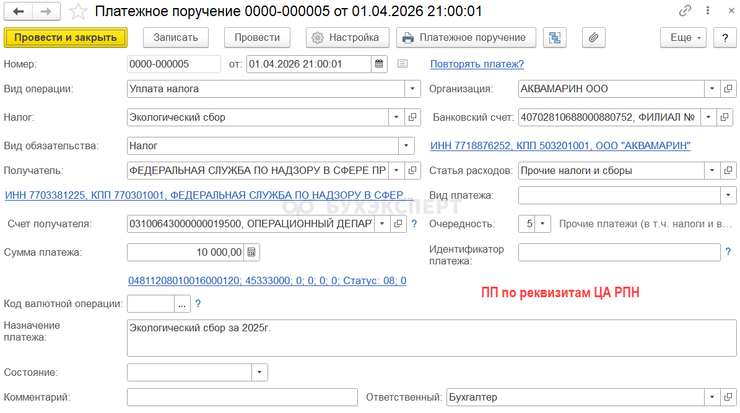The width and height of the screenshot is (740, 413).
Task: Go forward with the right arrow button
Action: (x=46, y=11)
